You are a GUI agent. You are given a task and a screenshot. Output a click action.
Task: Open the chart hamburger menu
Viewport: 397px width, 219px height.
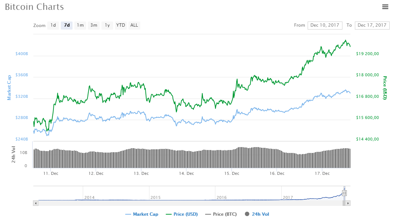(x=385, y=7)
